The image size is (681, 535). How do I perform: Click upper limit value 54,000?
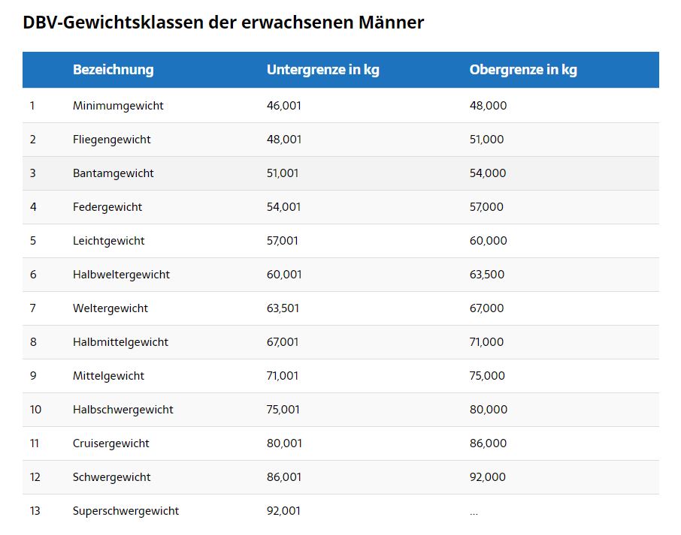488,173
